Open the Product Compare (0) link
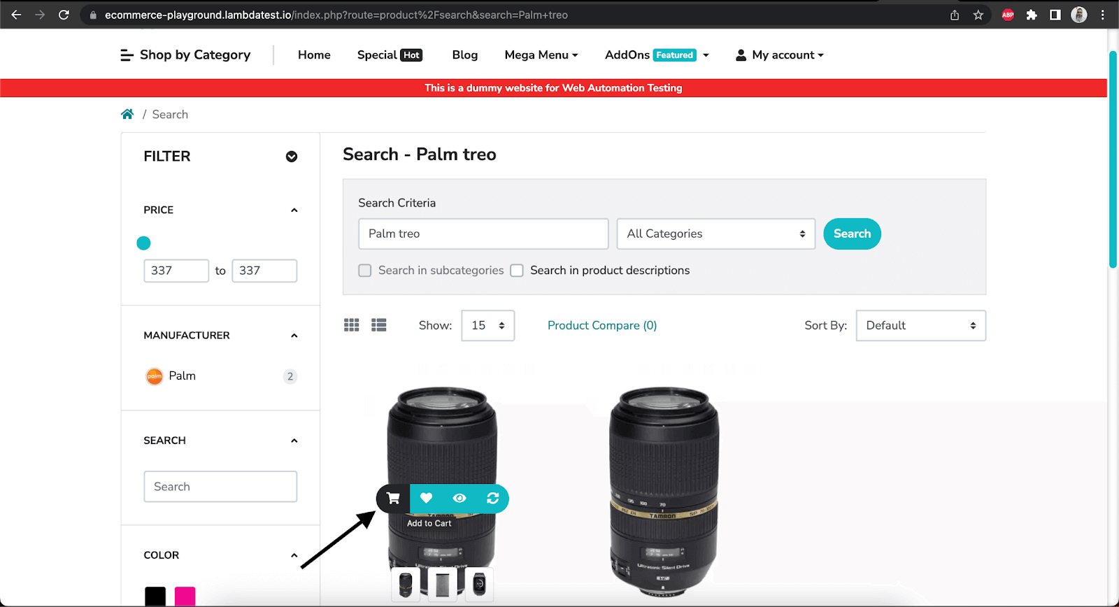The image size is (1119, 607). click(x=602, y=325)
